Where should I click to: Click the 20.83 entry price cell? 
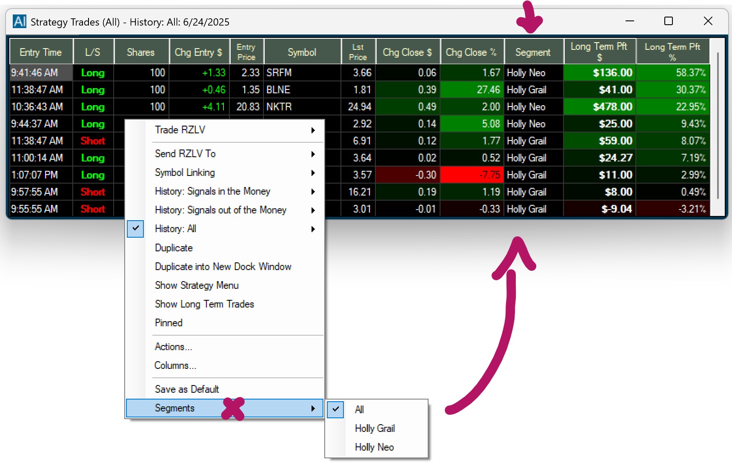tap(246, 107)
